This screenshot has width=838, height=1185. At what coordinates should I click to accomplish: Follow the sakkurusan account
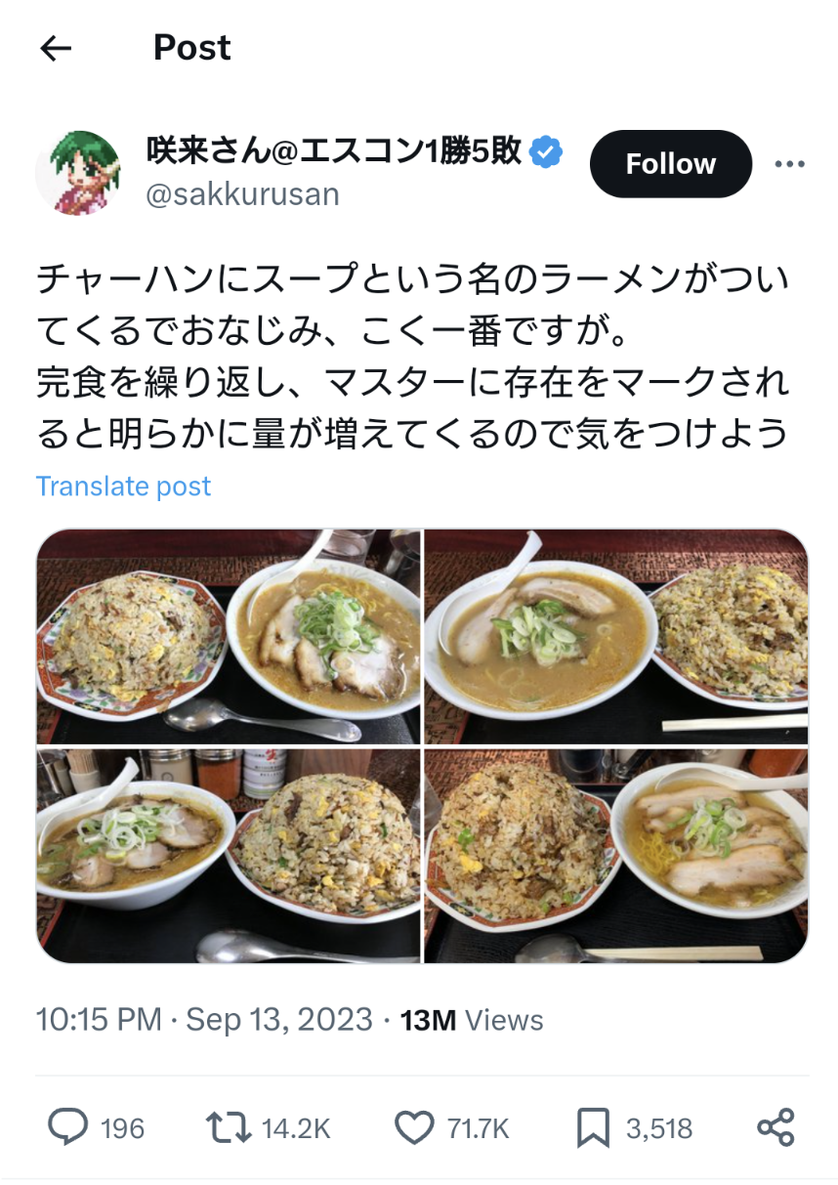(x=671, y=164)
